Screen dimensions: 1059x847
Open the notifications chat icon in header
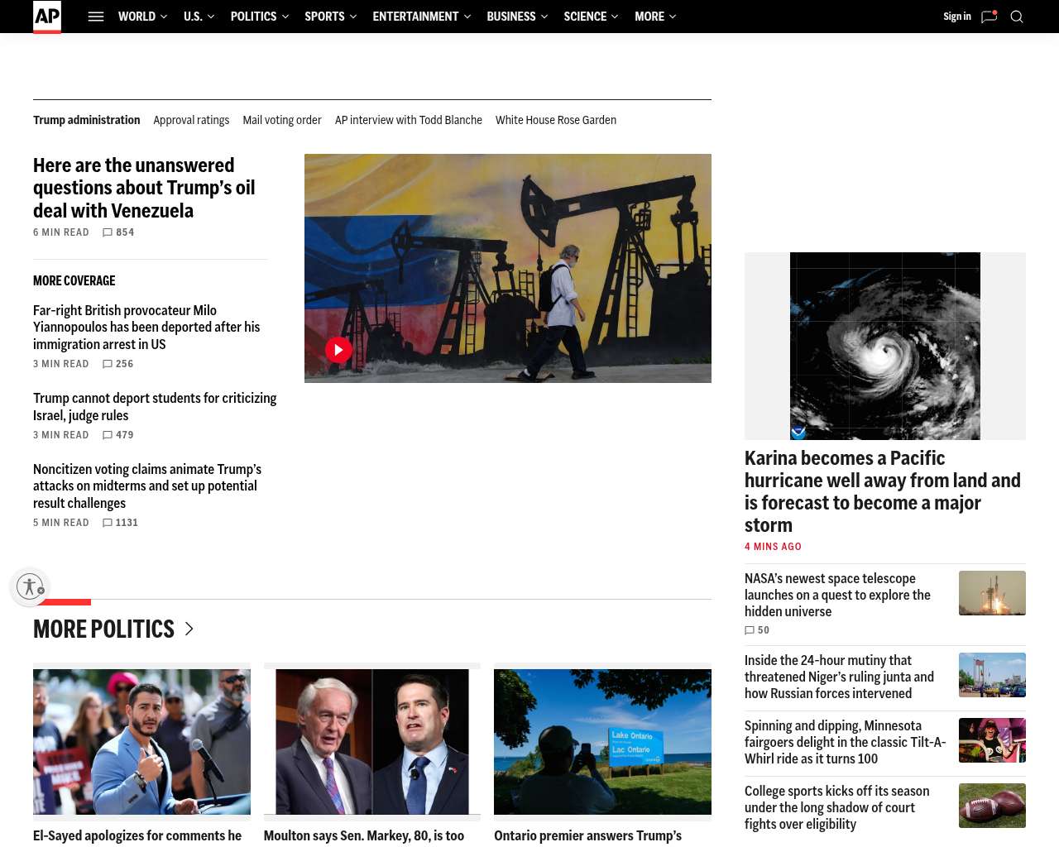[x=989, y=17]
